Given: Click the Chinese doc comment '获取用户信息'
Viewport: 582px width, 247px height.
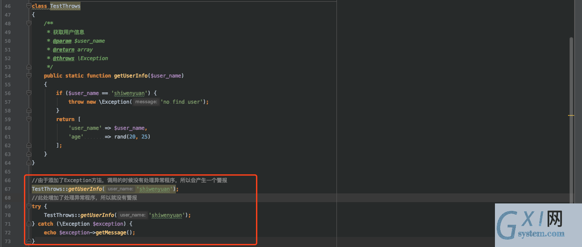Looking at the screenshot, I should click(69, 32).
